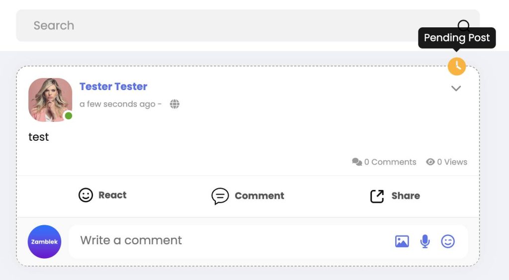Click the globe privacy icon
This screenshot has width=509, height=280.
174,104
